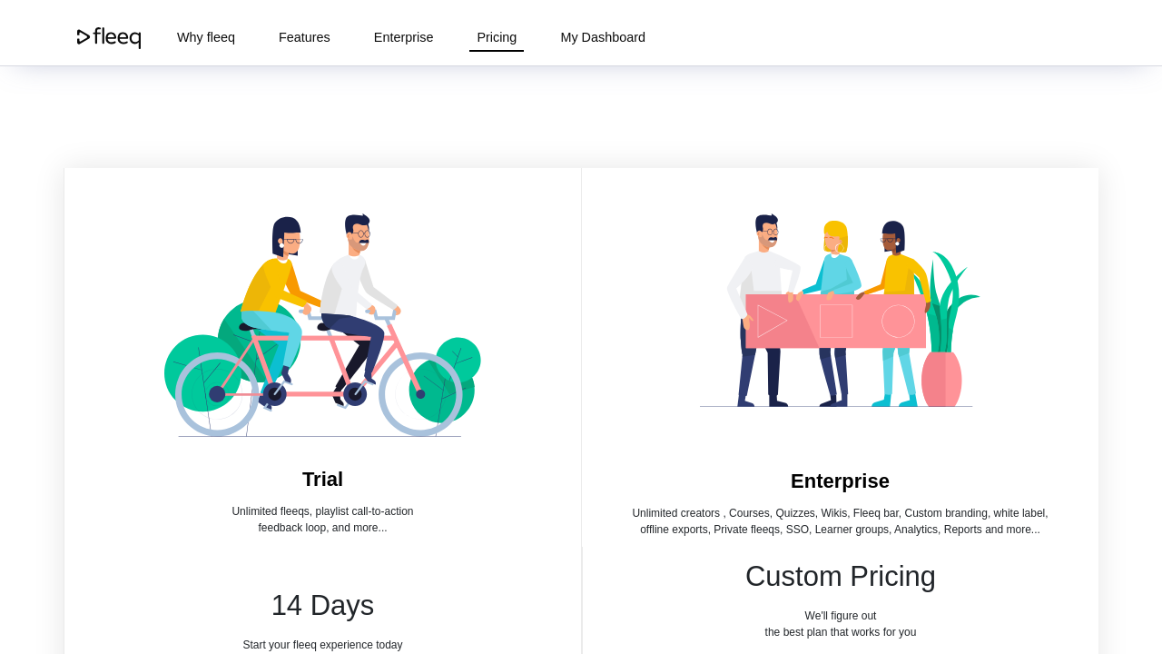Click the tandem bicycle Trial illustration
1162x654 pixels.
click(x=322, y=327)
